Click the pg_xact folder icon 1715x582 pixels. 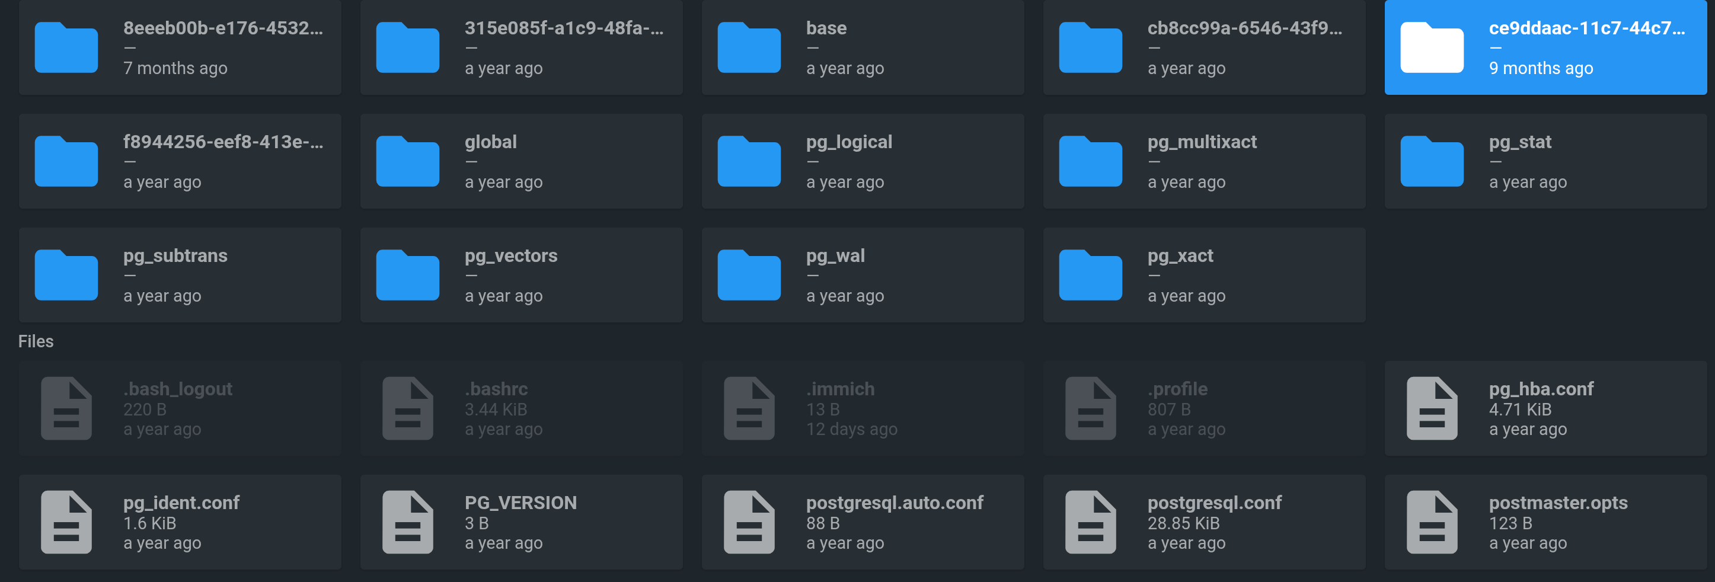click(x=1091, y=274)
